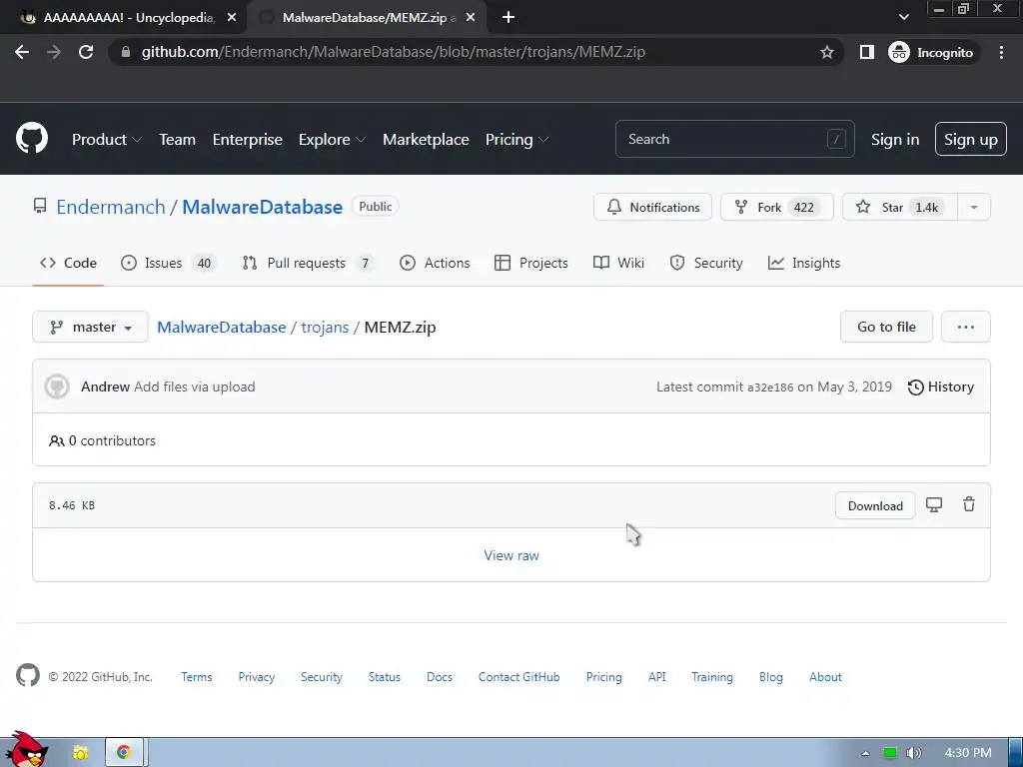Viewport: 1023px width, 767px height.
Task: Click the Chrome icon in the taskbar
Action: coord(123,753)
